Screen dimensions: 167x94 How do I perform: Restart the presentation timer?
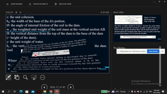[x=20, y=12]
